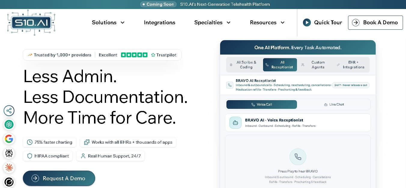Screen dimensions: 406x188
Task: Click the five green rating stars
Action: (x=134, y=55)
